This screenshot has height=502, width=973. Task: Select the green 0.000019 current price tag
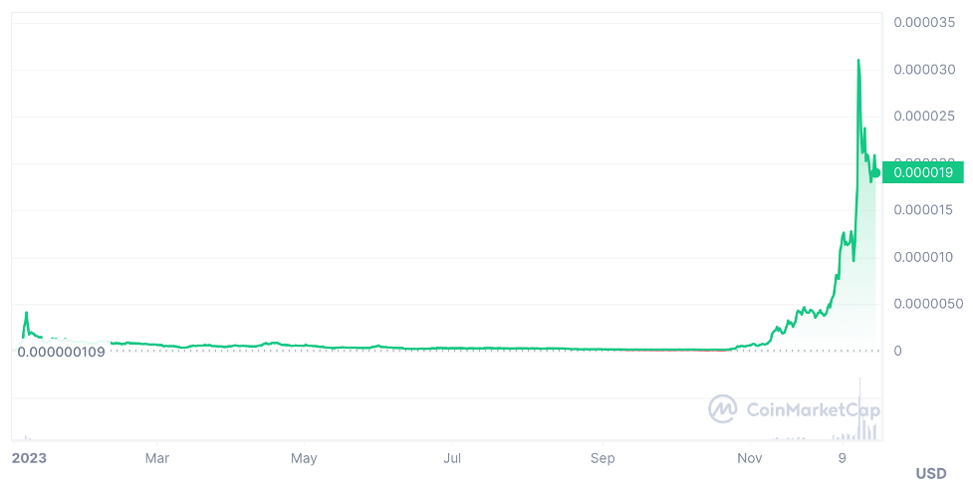(x=923, y=172)
